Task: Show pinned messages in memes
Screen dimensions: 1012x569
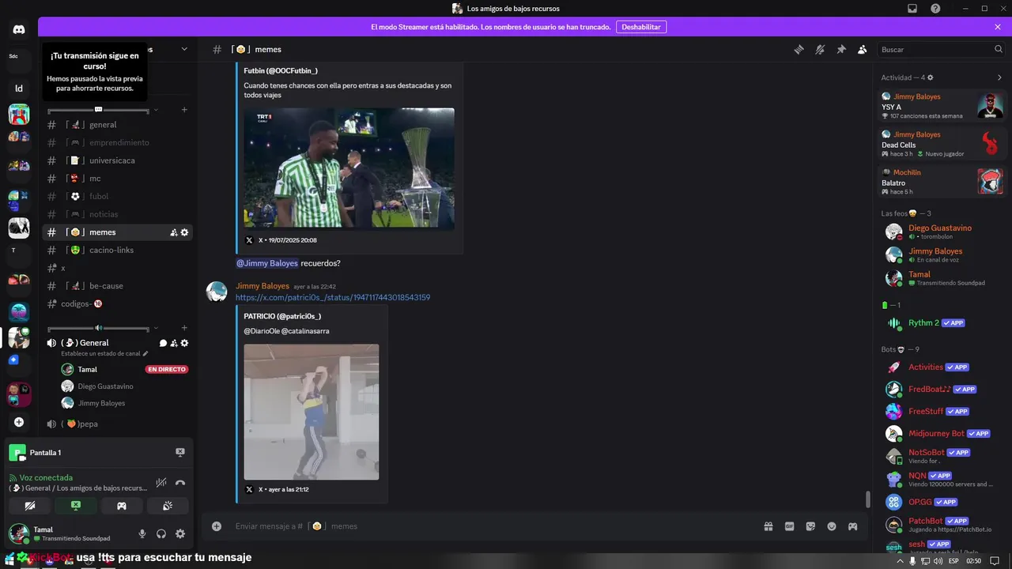Action: tap(841, 49)
